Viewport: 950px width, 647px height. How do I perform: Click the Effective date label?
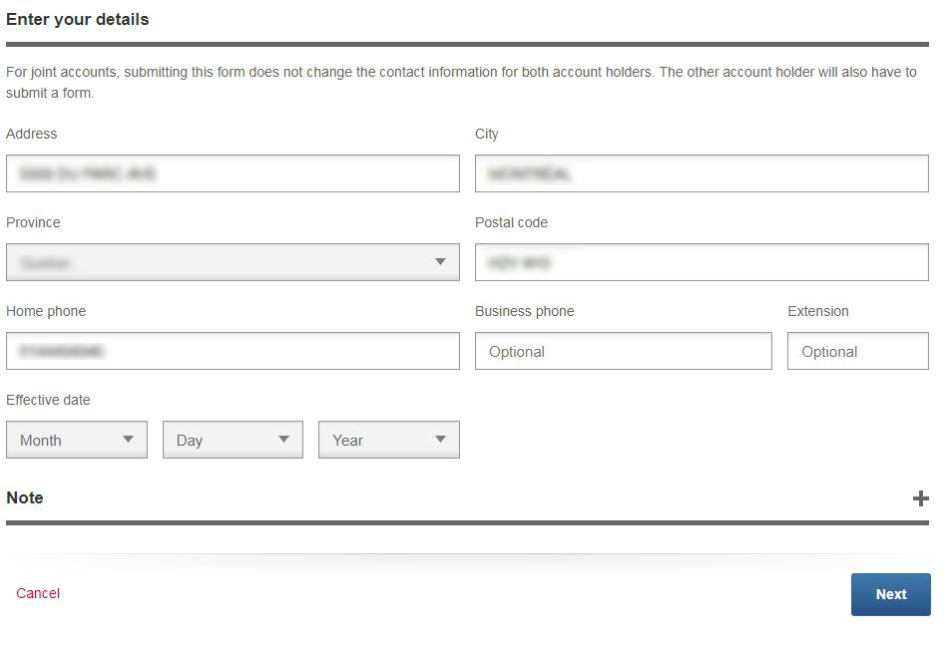(x=48, y=400)
